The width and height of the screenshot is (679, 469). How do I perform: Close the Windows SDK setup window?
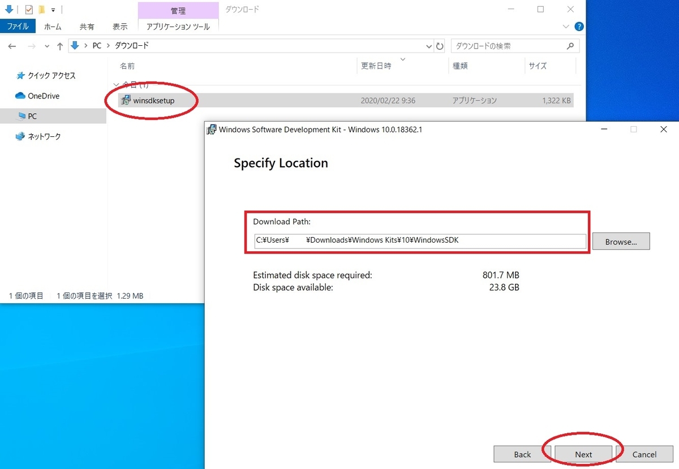click(x=664, y=129)
